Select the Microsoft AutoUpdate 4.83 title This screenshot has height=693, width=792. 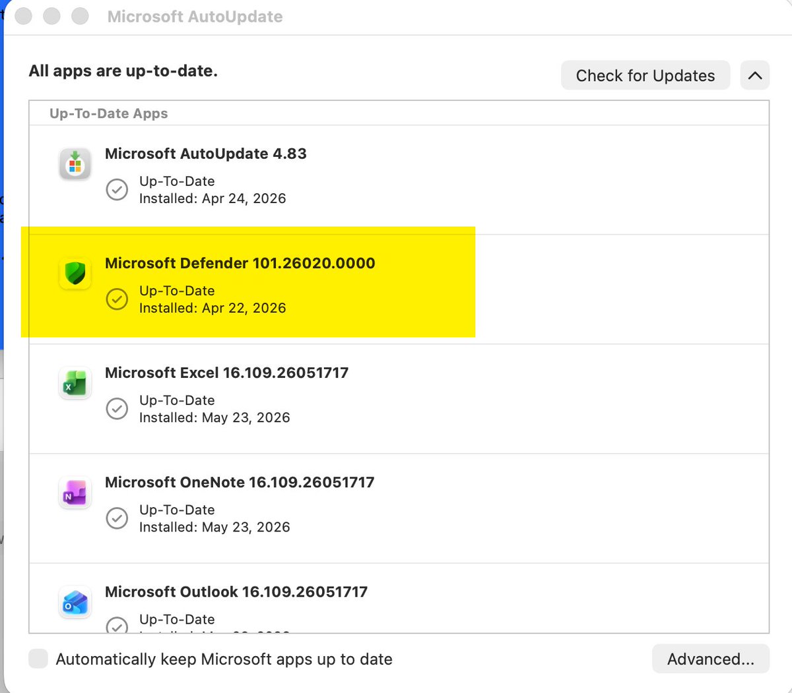click(206, 154)
